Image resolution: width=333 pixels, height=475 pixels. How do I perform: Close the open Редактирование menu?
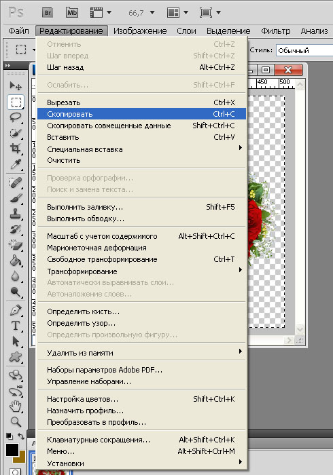71,31
